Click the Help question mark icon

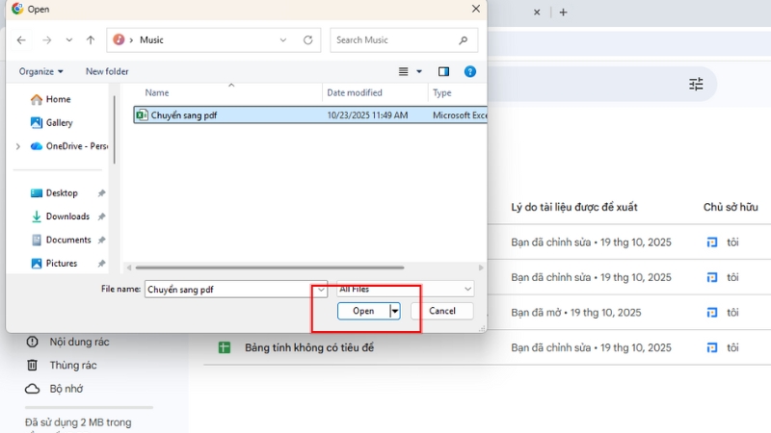tap(470, 71)
